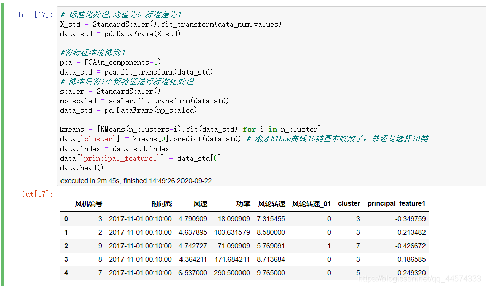Screen dimensions: 486x288
Task: Click the value 290.500000 in 功率 column
Action: [231, 273]
